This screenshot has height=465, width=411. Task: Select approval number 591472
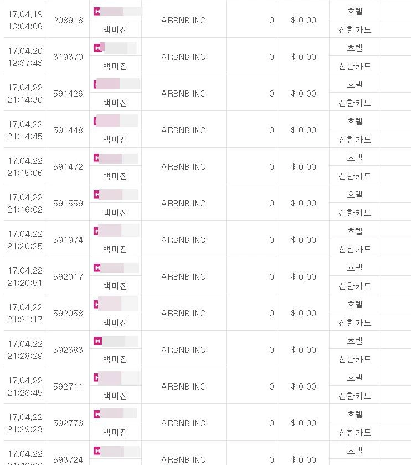pos(68,167)
